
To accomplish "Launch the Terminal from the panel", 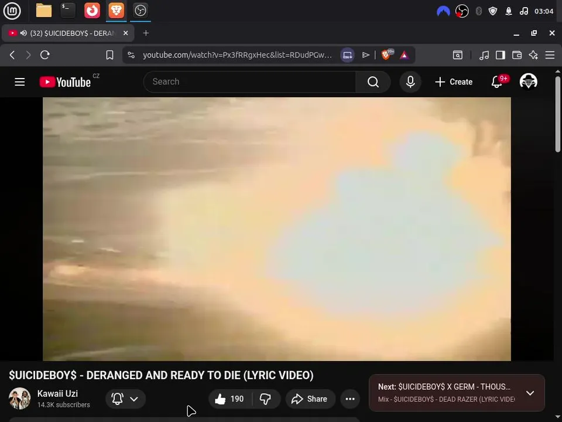I will coord(68,11).
